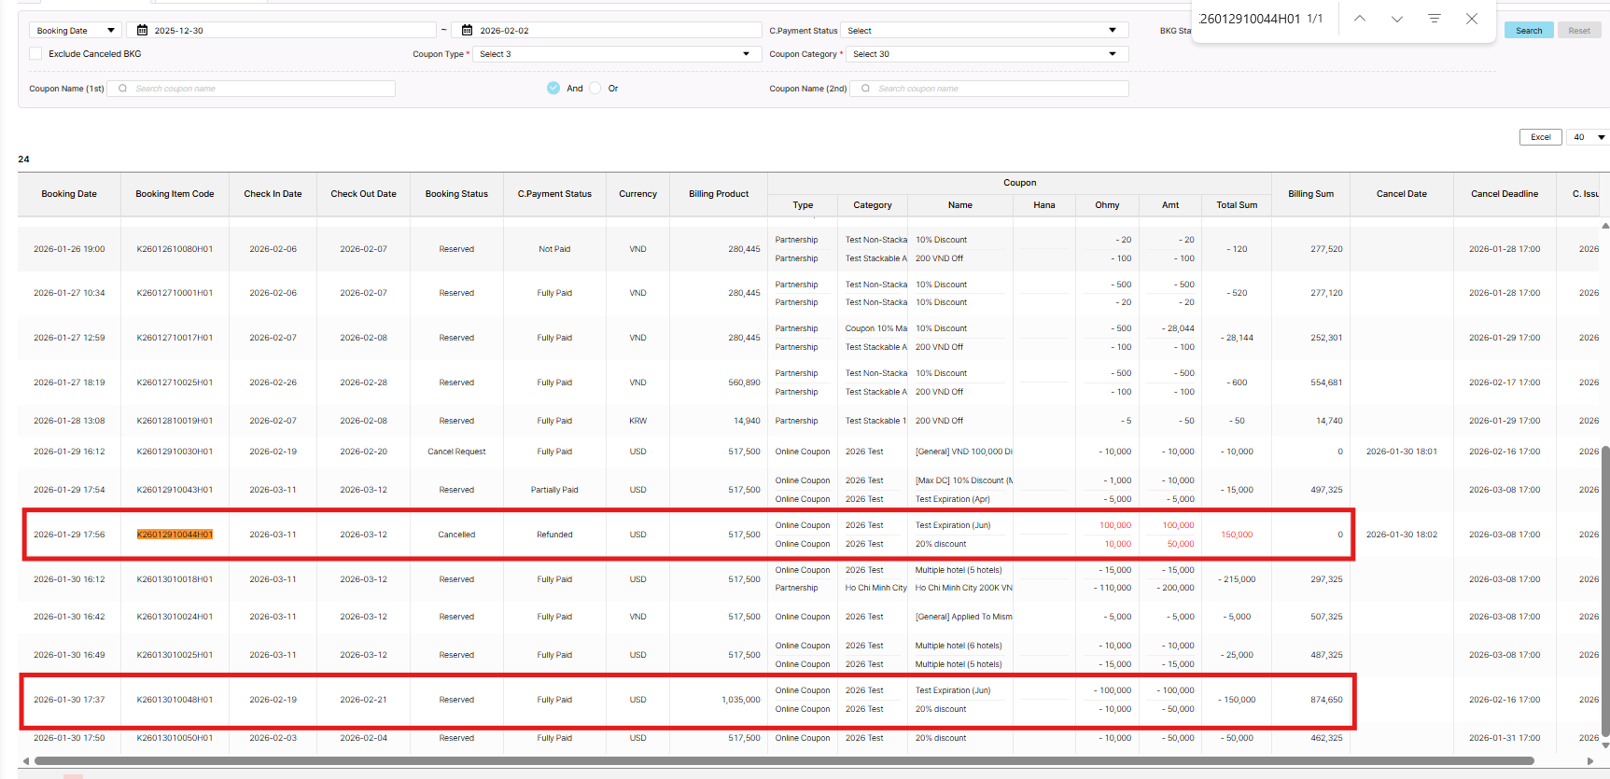Enable Exclude Canceled BKG checkbox
Image resolution: width=1610 pixels, height=779 pixels.
35,54
